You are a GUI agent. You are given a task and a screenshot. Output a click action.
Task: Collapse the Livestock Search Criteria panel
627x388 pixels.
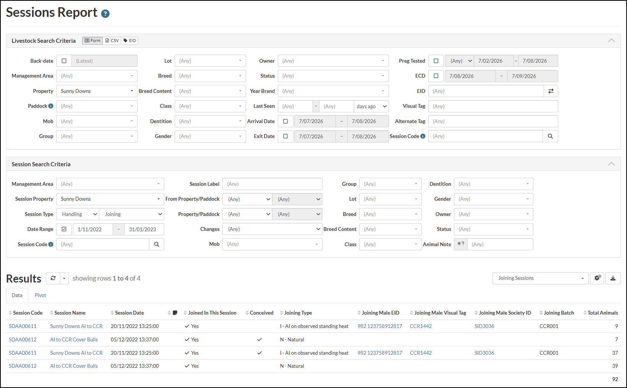(x=611, y=41)
